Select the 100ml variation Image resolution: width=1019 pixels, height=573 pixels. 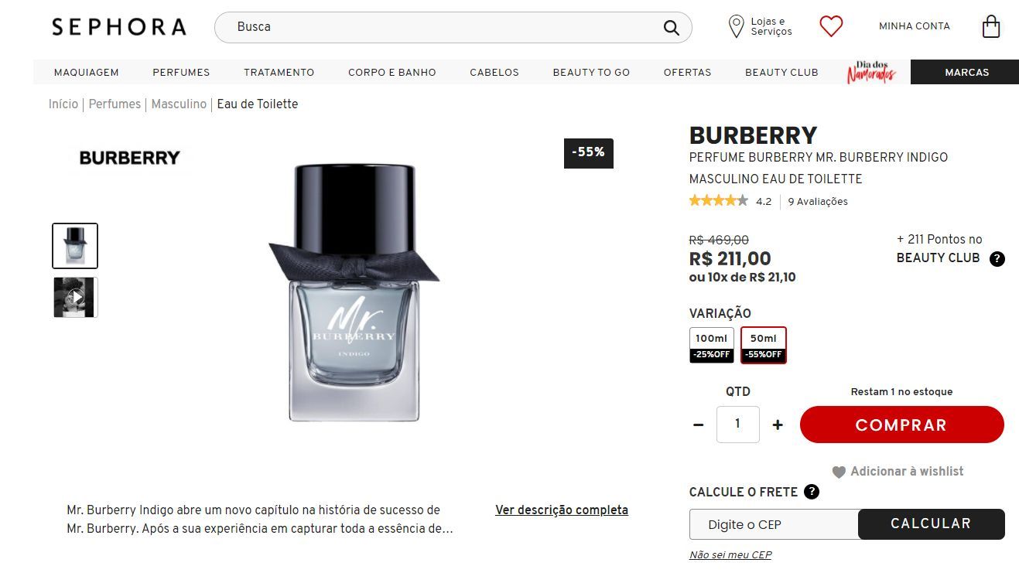pos(711,345)
